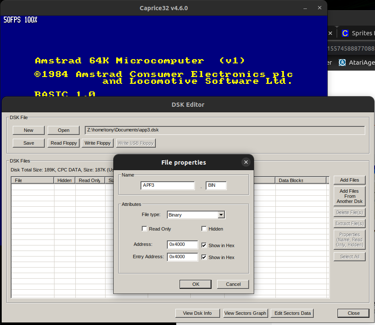
Task: Minimize the Caprice32 window
Action: click(305, 8)
